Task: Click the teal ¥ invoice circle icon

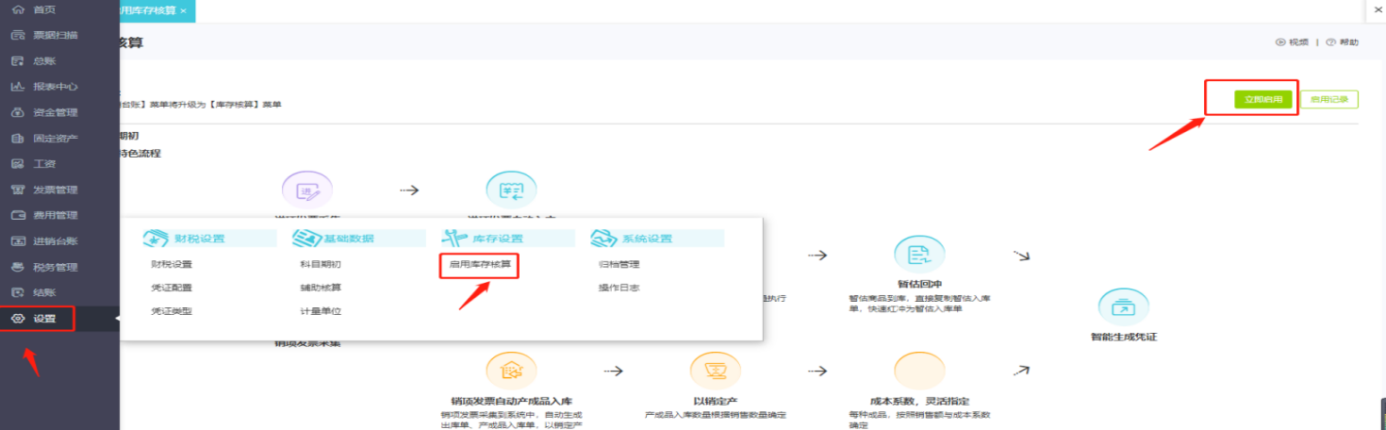Action: [511, 190]
